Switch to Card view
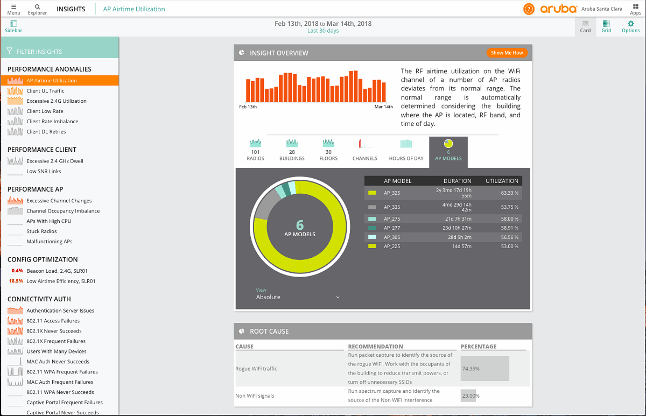 pyautogui.click(x=585, y=24)
